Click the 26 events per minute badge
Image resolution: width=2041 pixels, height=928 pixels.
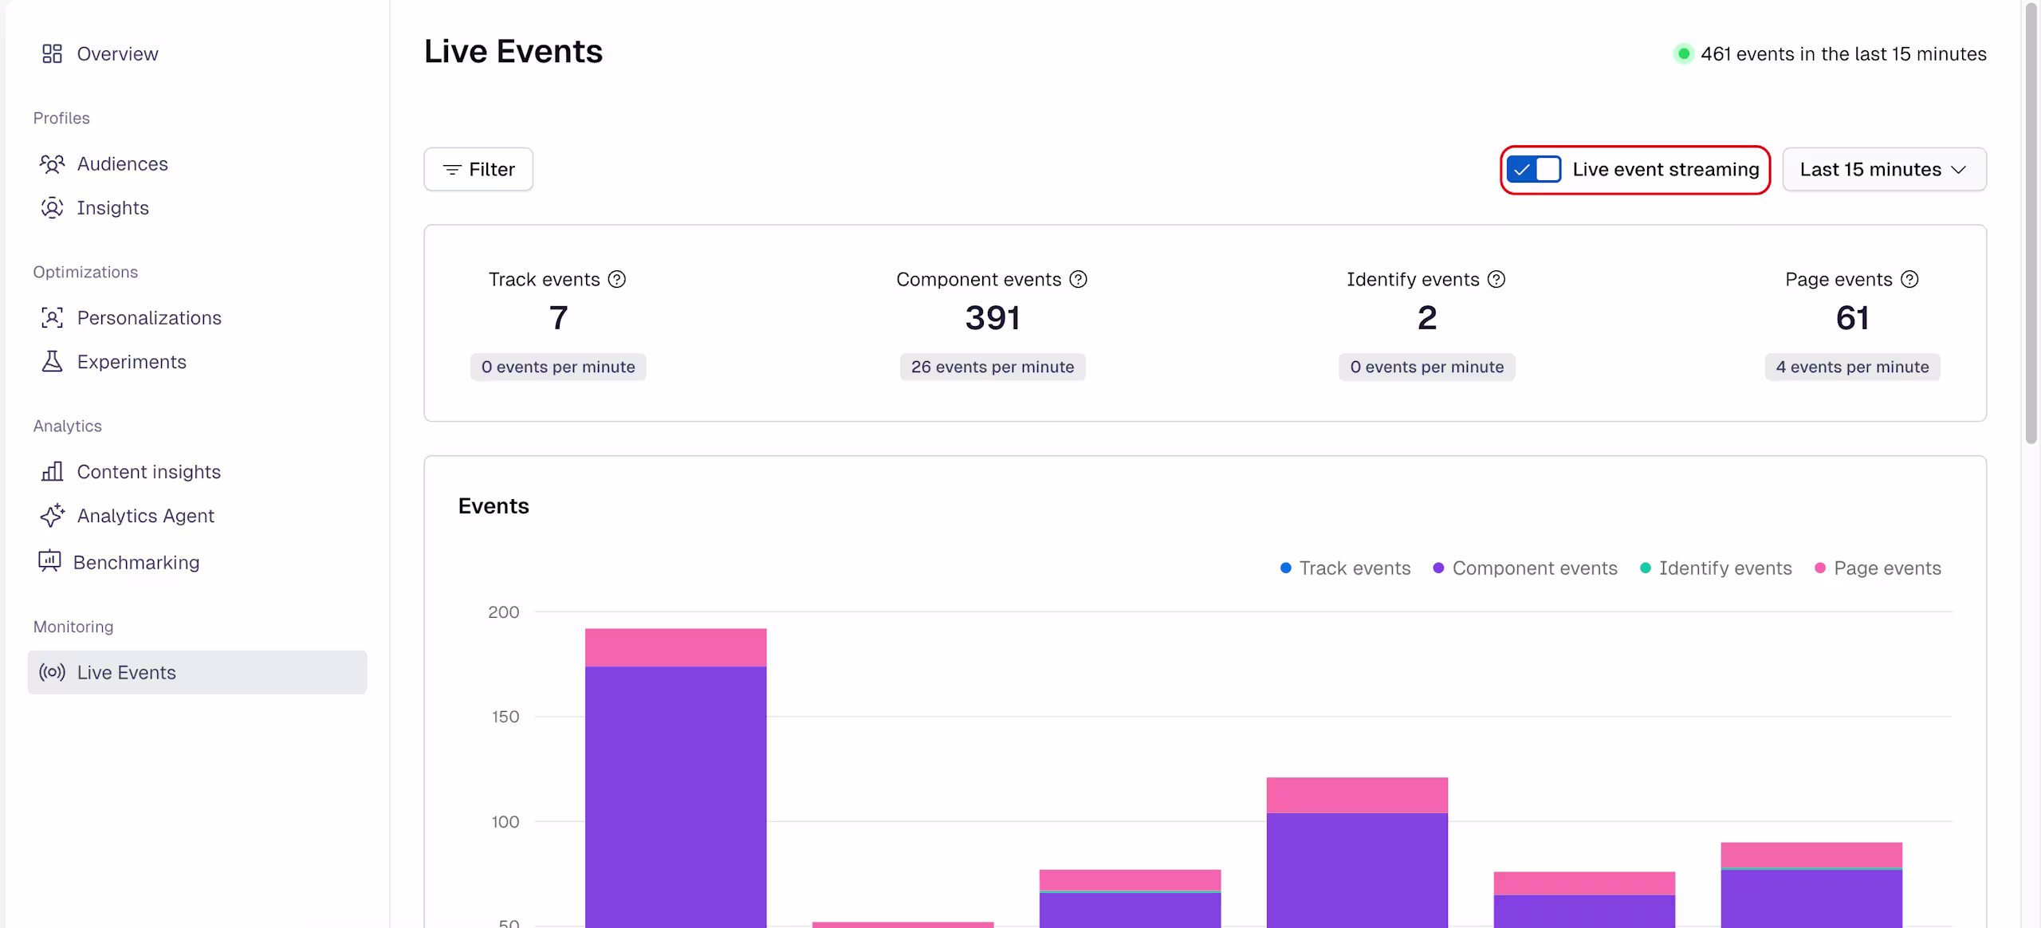coord(992,367)
